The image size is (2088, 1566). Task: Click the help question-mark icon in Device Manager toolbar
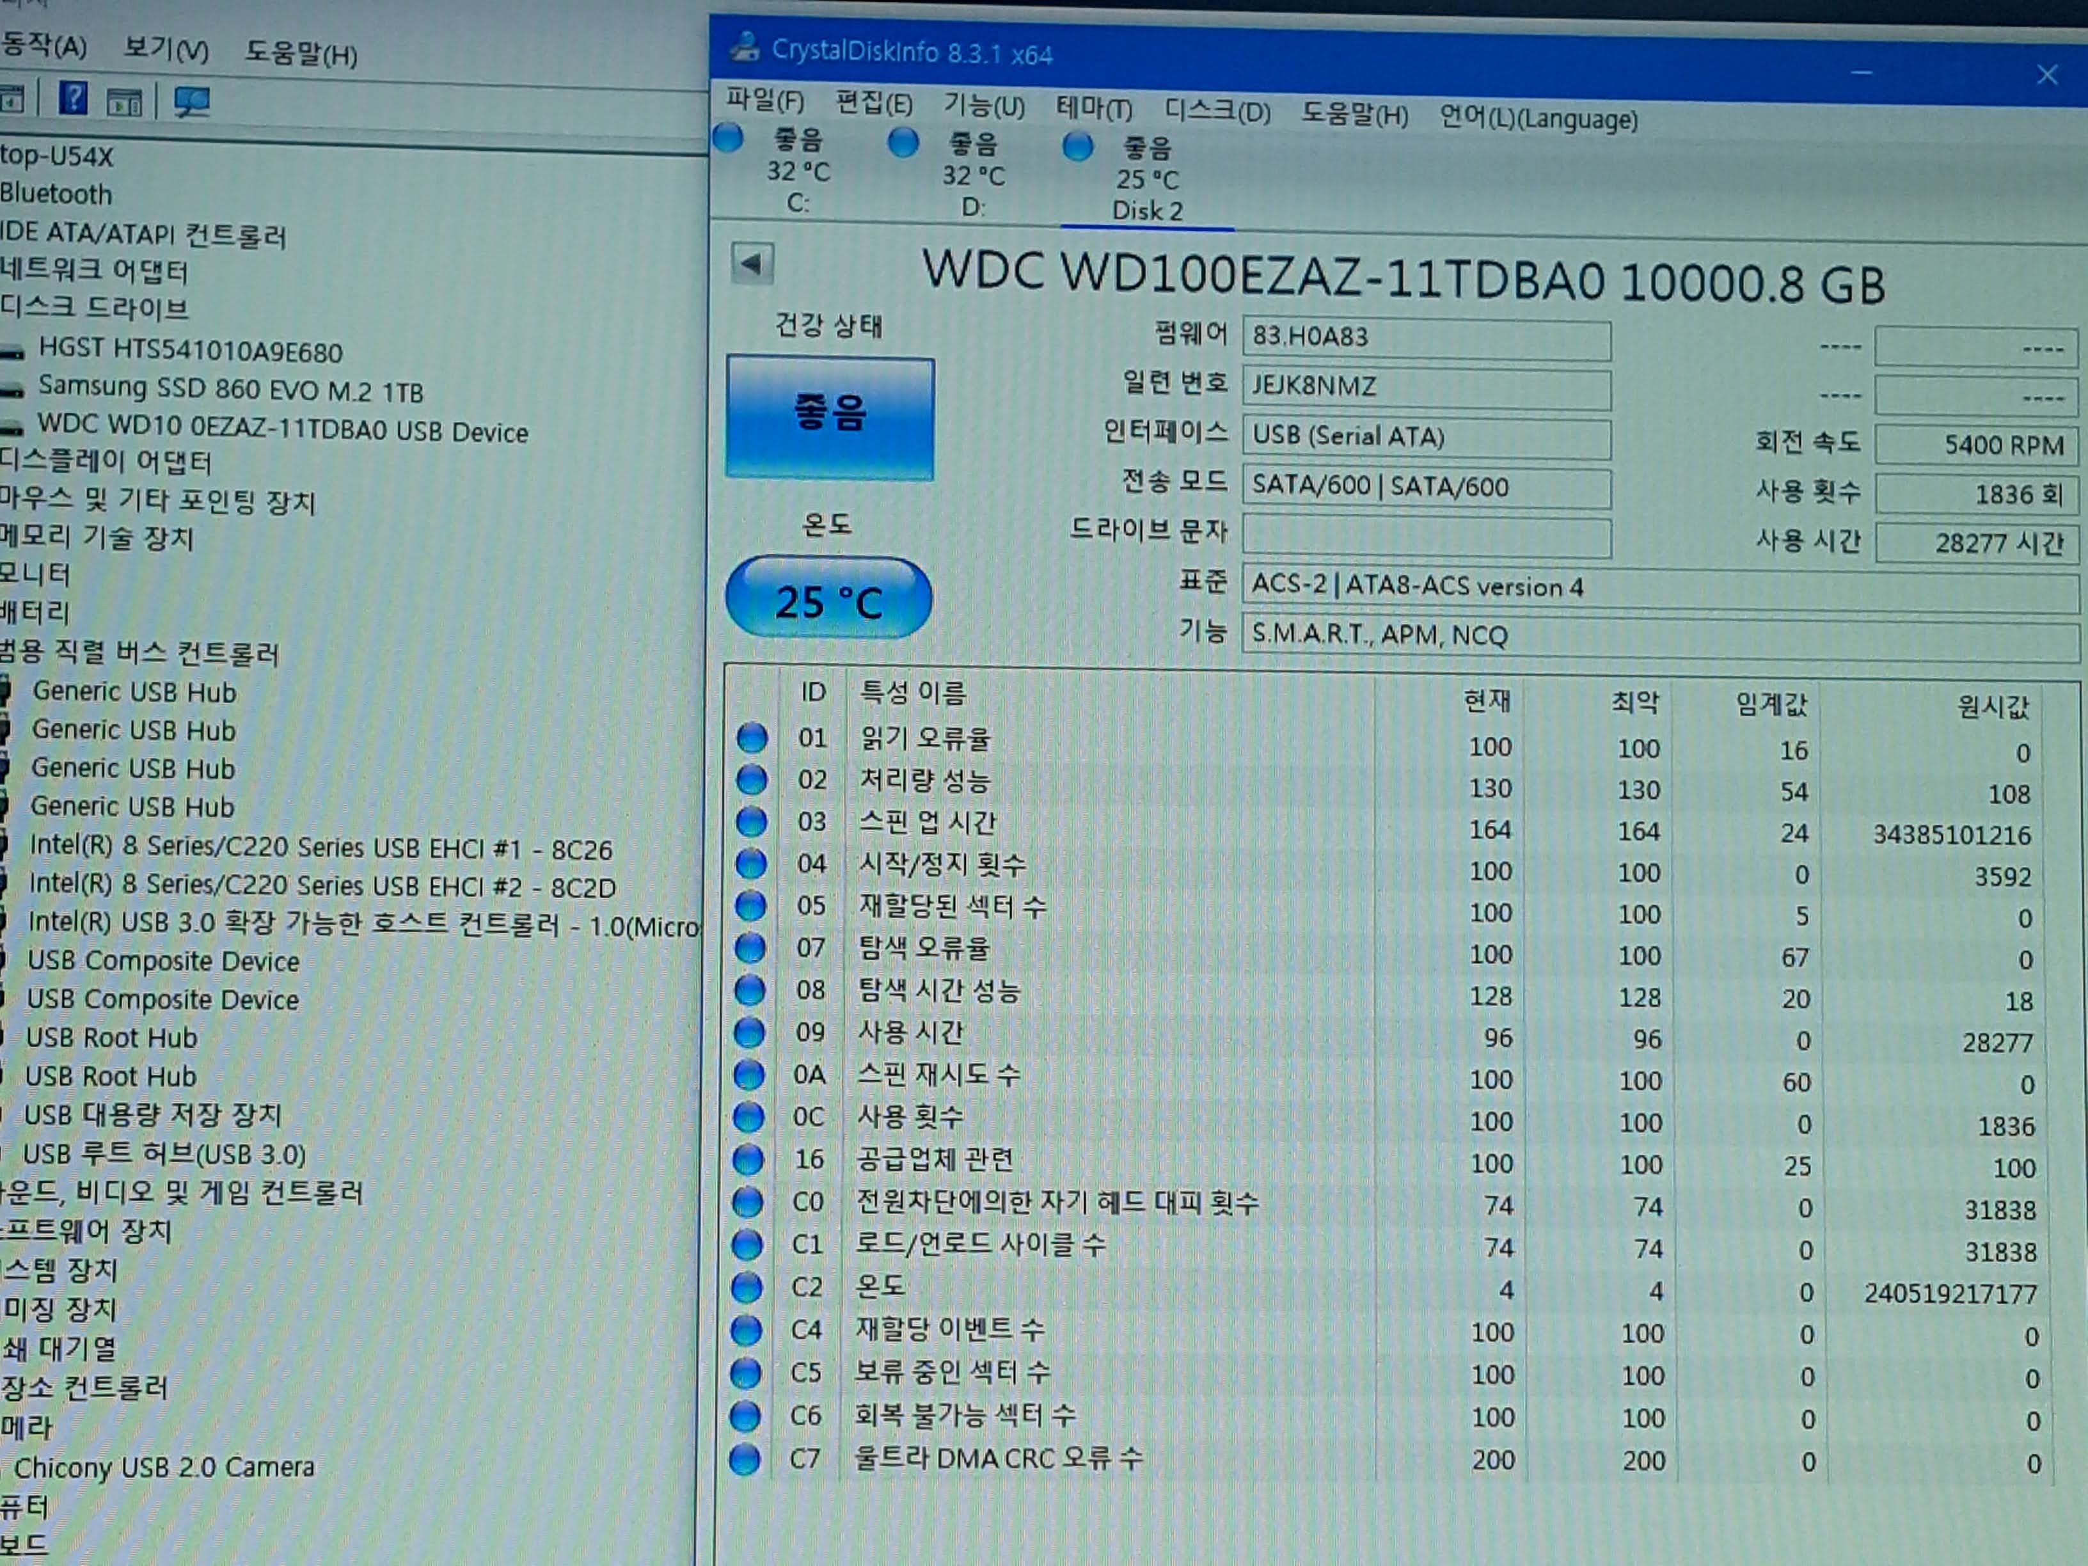point(73,97)
